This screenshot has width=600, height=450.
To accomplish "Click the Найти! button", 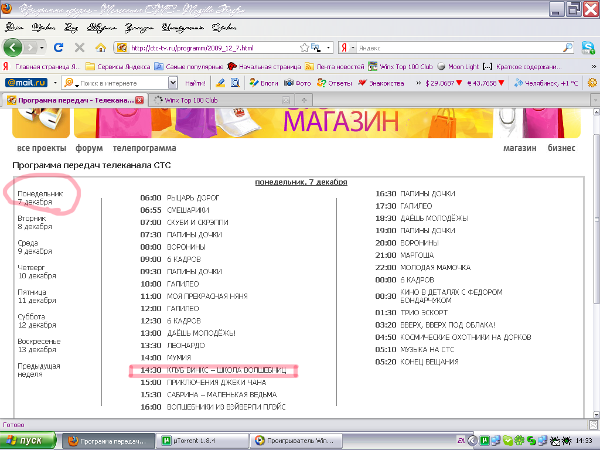I will 195,83.
